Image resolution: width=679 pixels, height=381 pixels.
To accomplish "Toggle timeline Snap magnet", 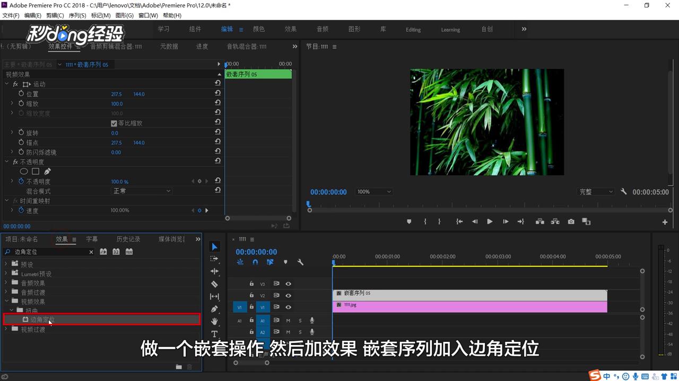I will [x=255, y=262].
